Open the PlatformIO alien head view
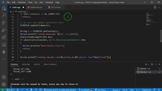162x91 pixels. (x=4, y=52)
